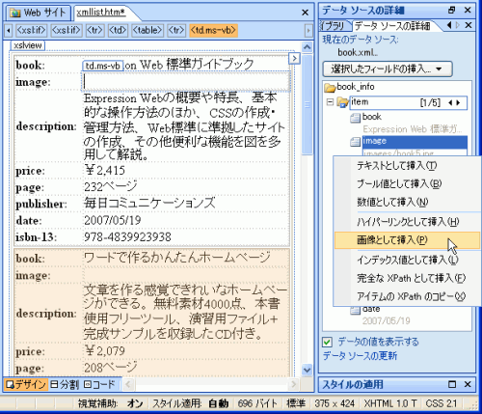Image resolution: width=482 pixels, height=414 pixels.
Task: Close the データ ソースの詳細 panel
Action: 468,10
